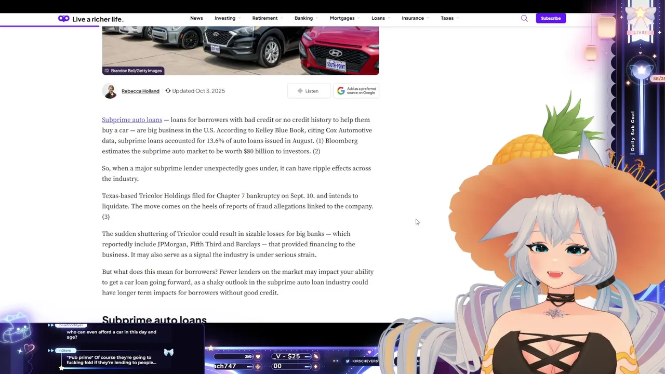Click the Listen audio waveform icon

click(x=300, y=91)
